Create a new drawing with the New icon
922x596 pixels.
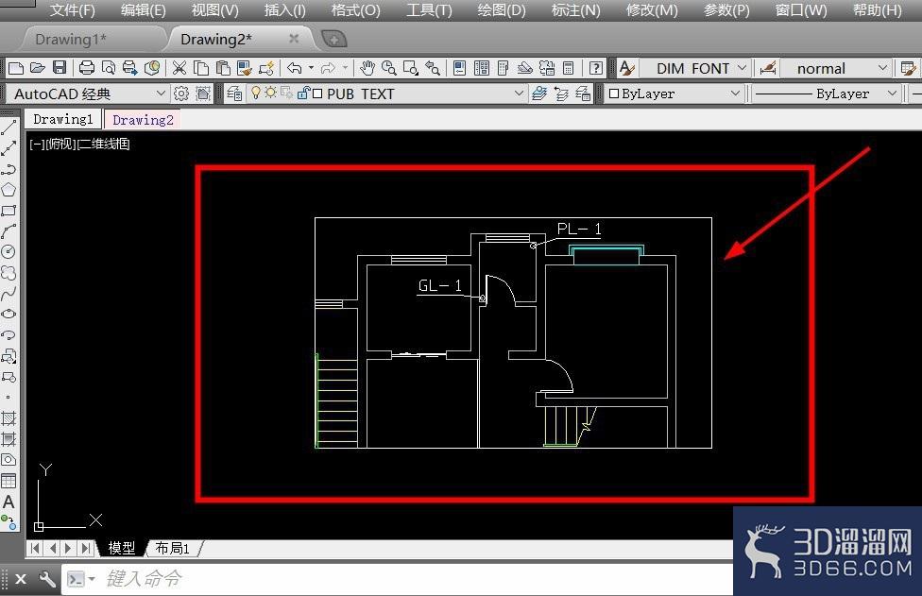(x=16, y=68)
